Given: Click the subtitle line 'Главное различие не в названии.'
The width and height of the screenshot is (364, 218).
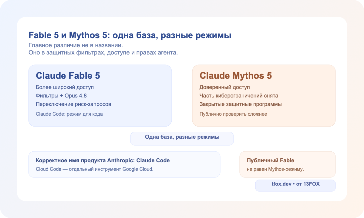Looking at the screenshot, I should (76, 46).
